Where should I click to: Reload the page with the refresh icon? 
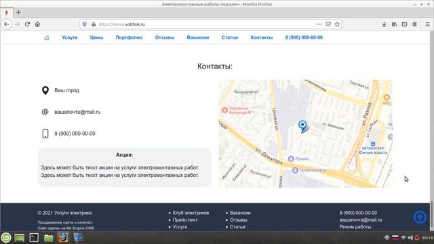coord(27,24)
